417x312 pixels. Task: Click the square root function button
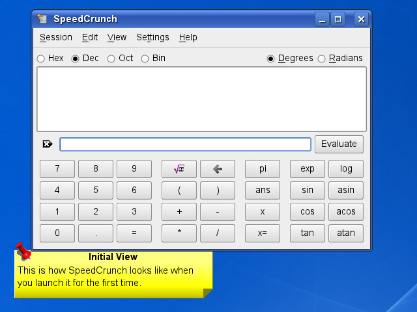click(x=179, y=169)
